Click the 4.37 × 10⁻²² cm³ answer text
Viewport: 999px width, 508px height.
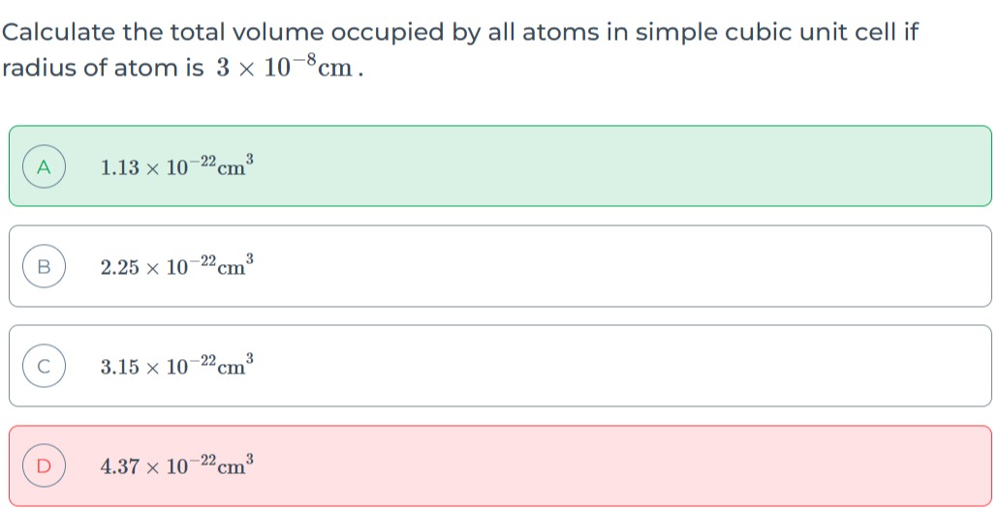click(x=177, y=464)
